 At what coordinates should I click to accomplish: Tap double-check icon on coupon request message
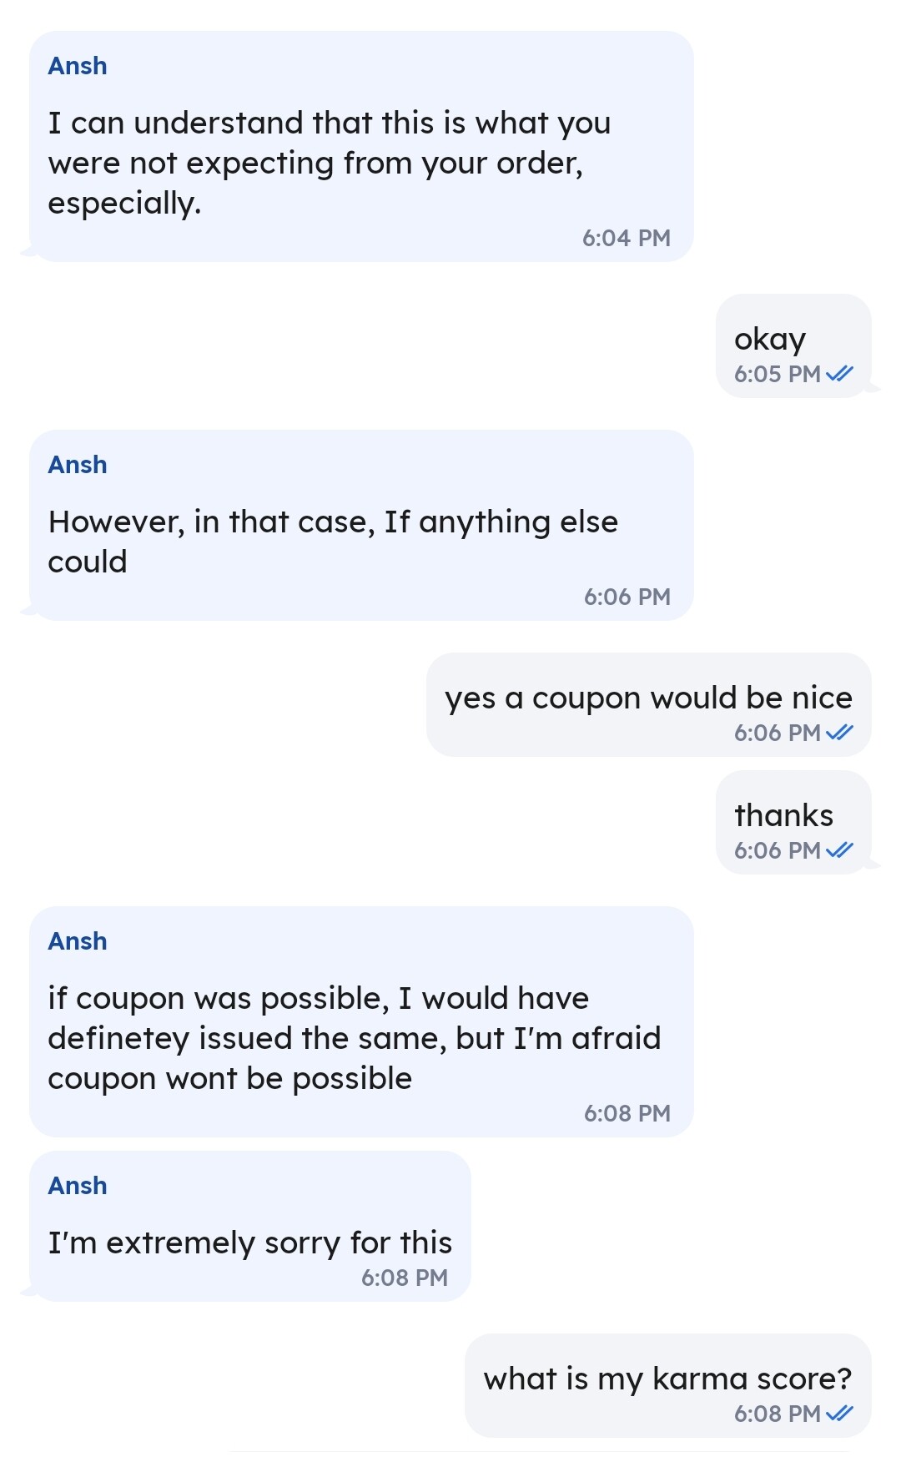click(839, 733)
